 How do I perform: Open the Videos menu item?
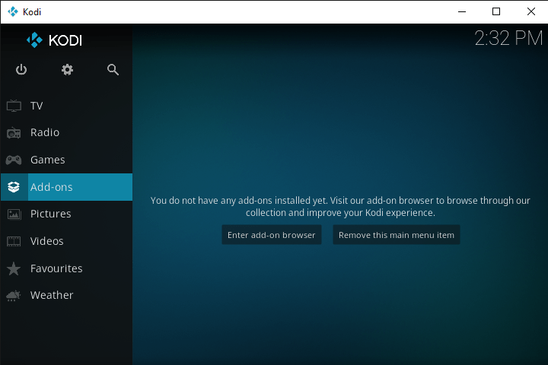[x=66, y=241]
